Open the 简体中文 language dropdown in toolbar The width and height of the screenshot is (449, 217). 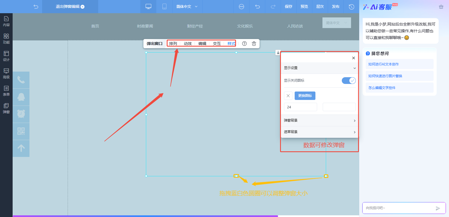[187, 6]
